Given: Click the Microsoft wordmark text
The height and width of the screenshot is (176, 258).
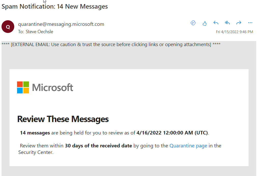Looking at the screenshot, I should tap(53, 87).
